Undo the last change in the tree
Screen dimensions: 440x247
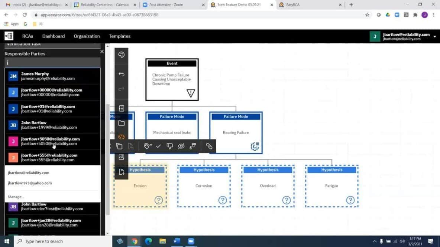(121, 74)
